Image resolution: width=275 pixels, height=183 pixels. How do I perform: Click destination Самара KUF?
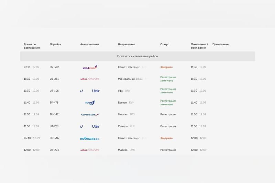pyautogui.click(x=126, y=126)
